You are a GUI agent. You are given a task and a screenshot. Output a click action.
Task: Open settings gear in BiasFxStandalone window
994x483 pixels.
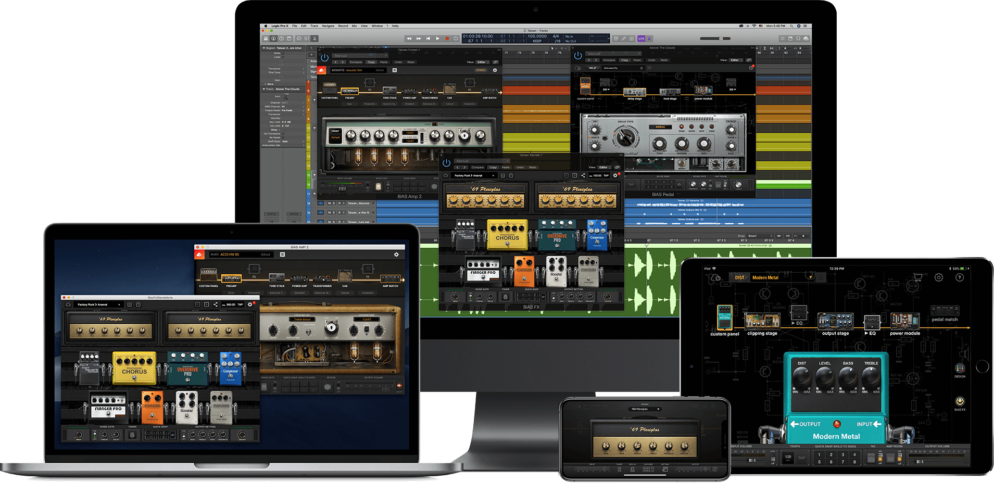250,304
